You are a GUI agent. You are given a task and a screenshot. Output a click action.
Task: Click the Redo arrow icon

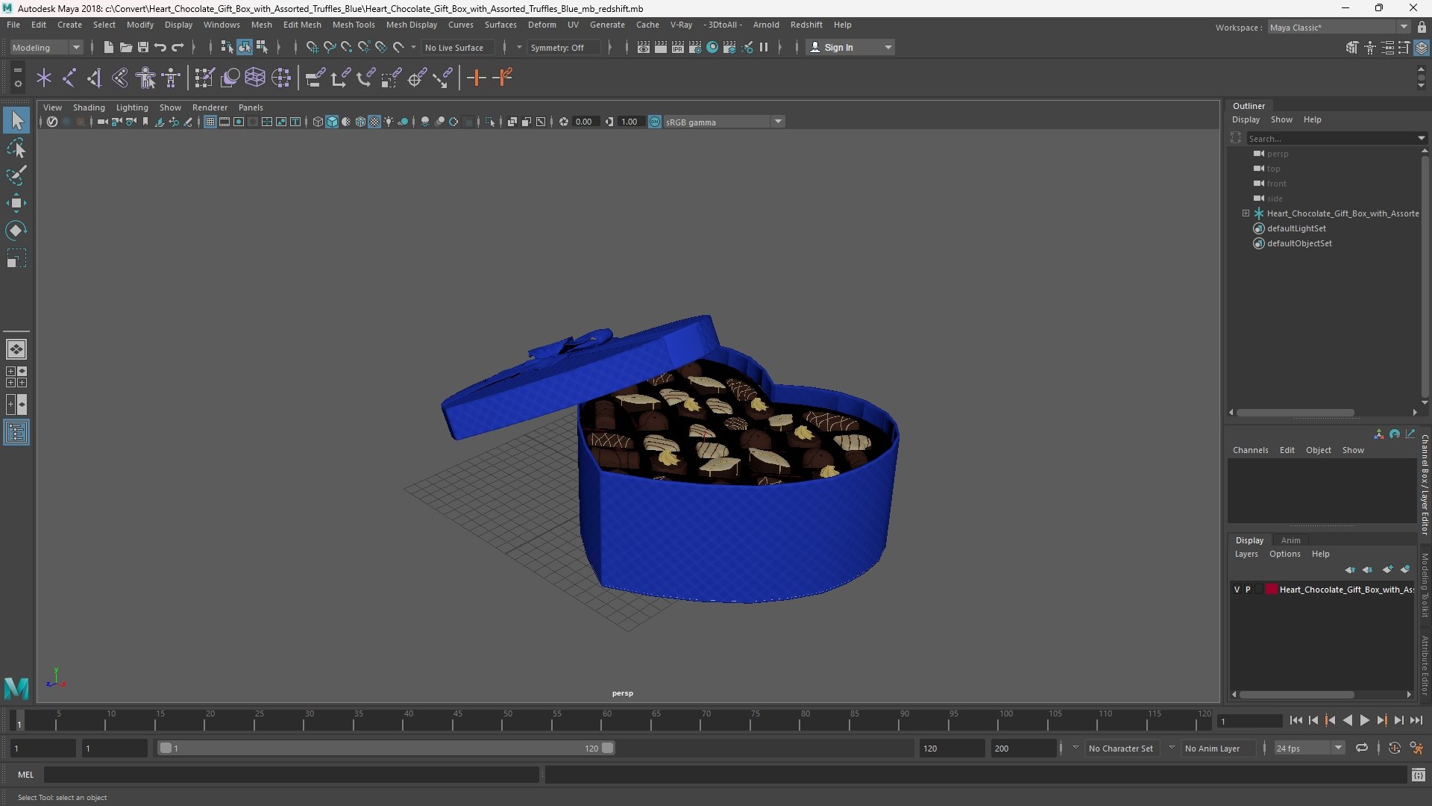pyautogui.click(x=178, y=47)
